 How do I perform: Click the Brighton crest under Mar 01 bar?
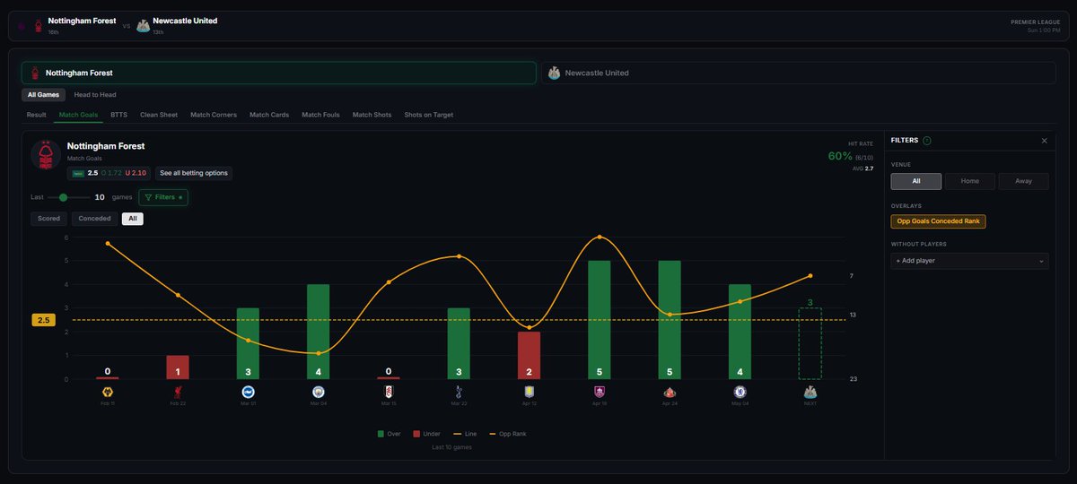[x=248, y=392]
